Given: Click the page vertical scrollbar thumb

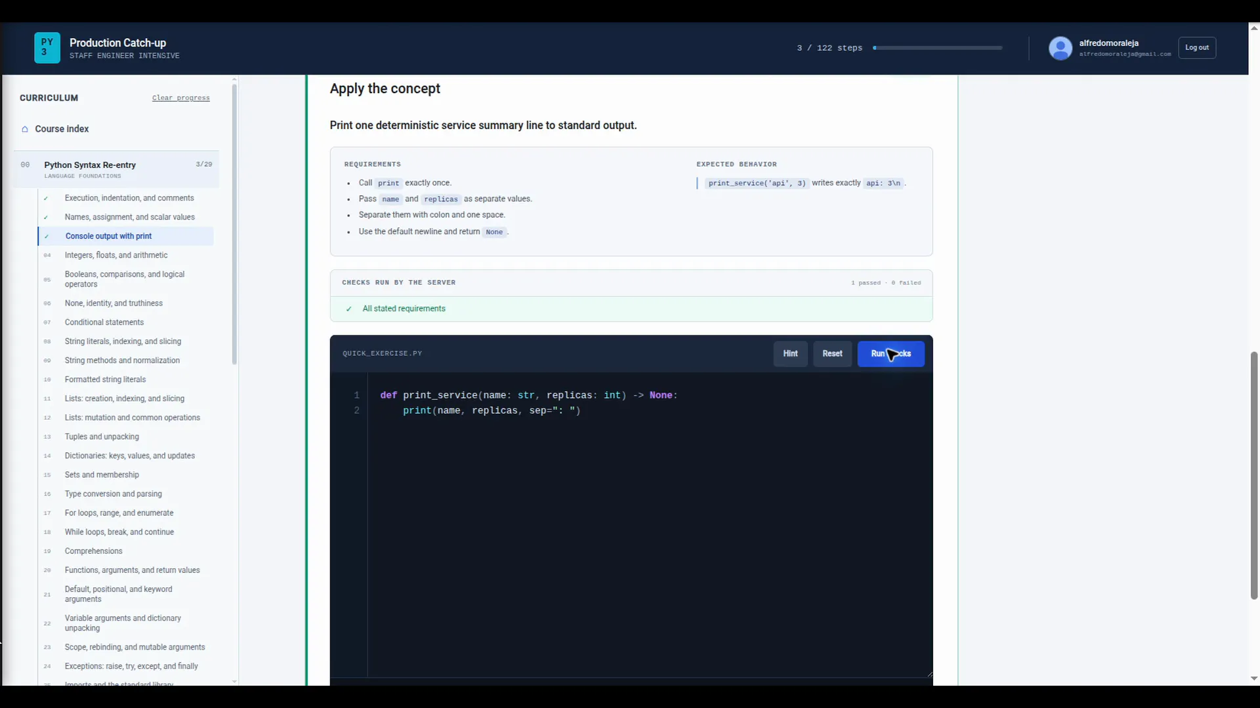Looking at the screenshot, I should point(1253,476).
